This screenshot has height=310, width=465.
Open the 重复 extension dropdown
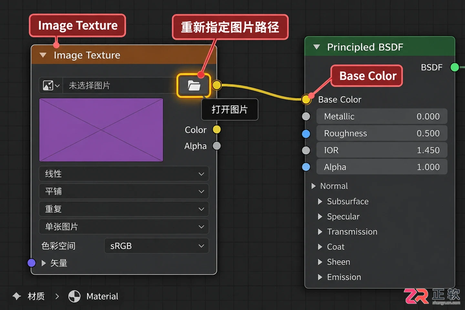124,209
